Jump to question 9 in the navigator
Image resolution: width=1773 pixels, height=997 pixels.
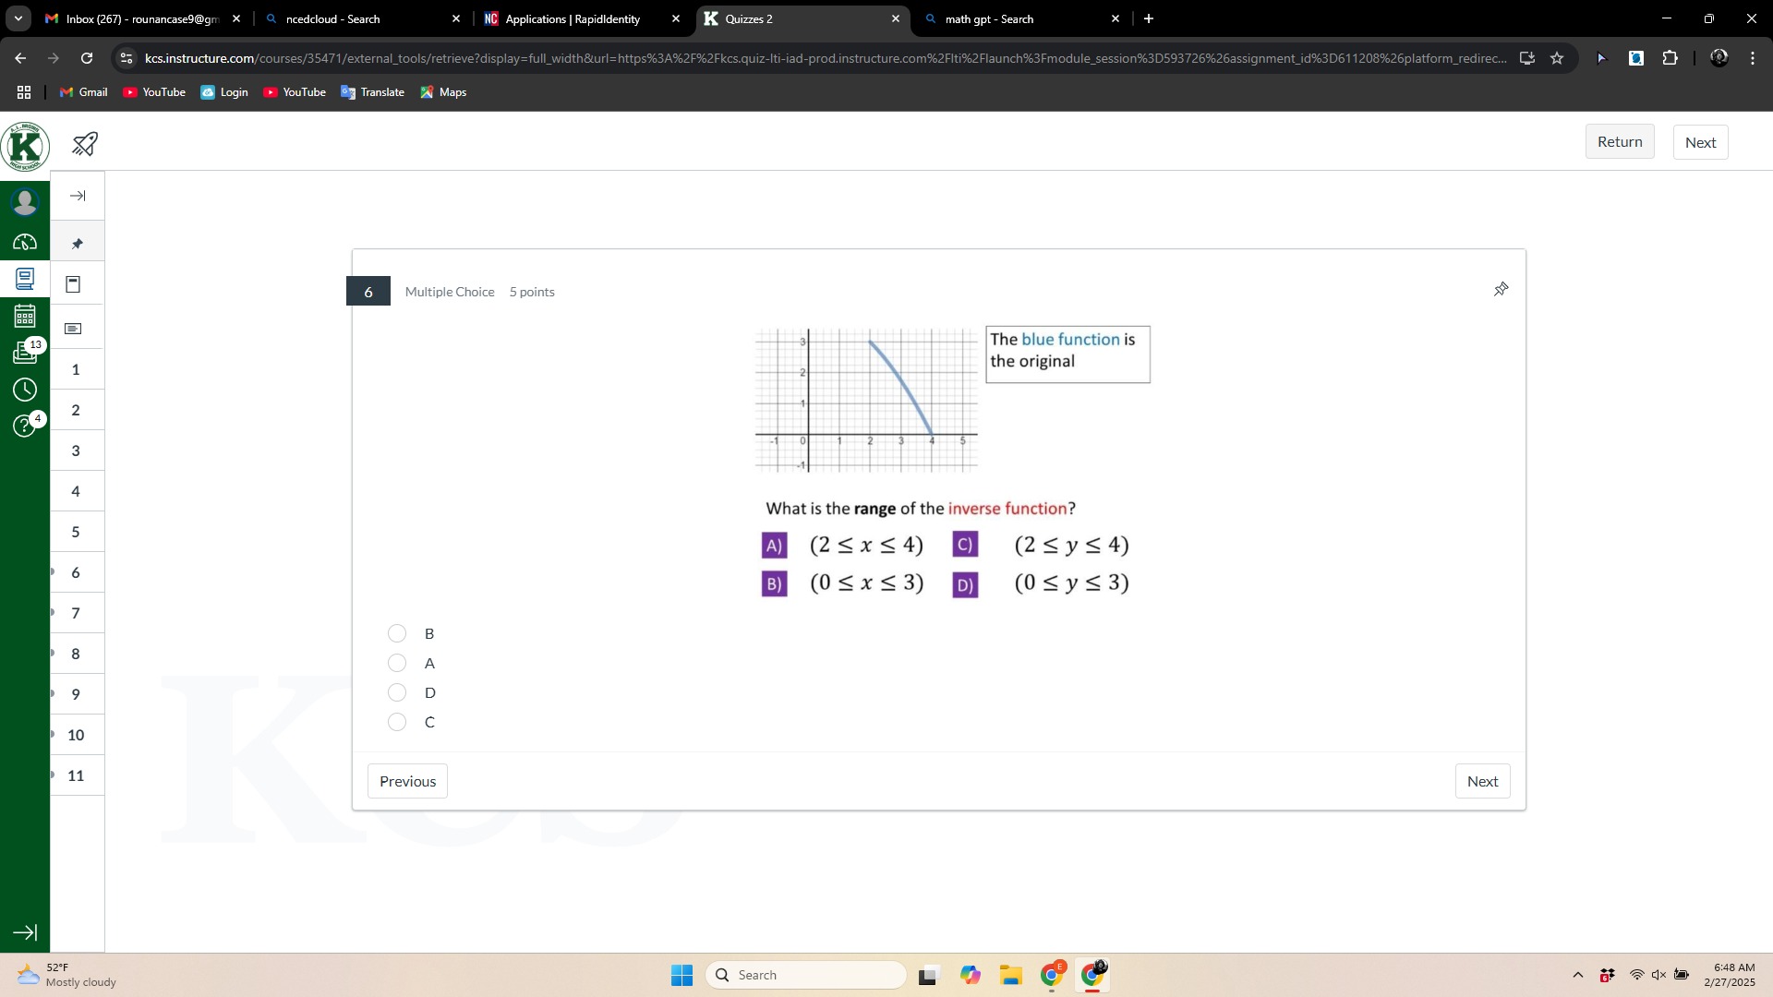pos(76,694)
